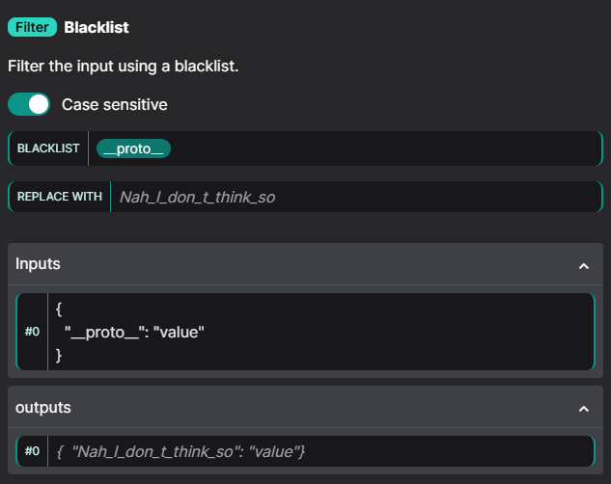611x484 pixels.
Task: Toggle the Case sensitive switch
Action: coord(29,104)
